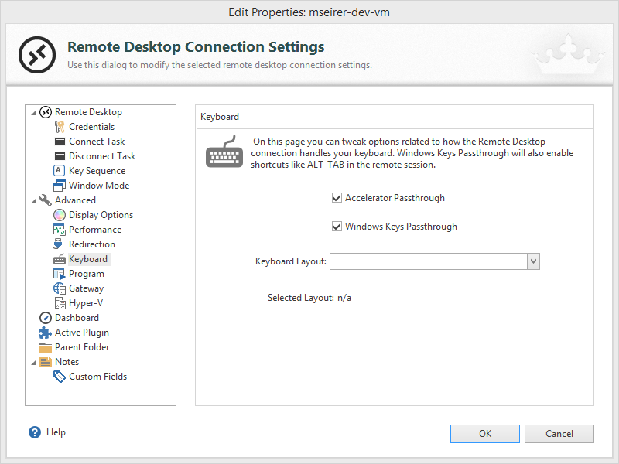This screenshot has width=619, height=464.
Task: Click the Program window icon
Action: [x=60, y=274]
